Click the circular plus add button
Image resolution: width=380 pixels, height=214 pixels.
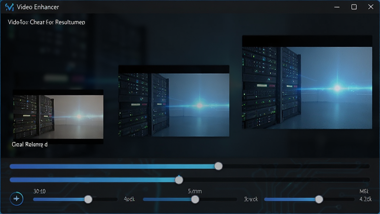(16, 199)
